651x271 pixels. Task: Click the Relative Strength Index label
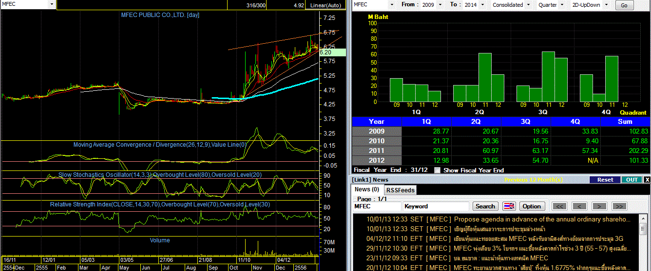[160, 204]
